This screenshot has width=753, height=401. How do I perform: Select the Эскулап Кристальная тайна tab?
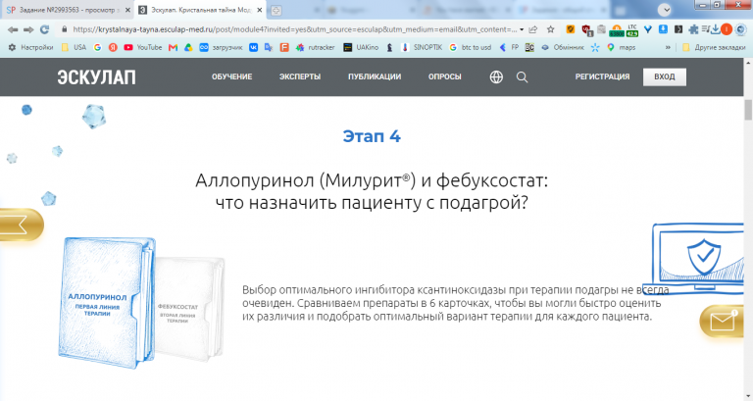click(200, 10)
